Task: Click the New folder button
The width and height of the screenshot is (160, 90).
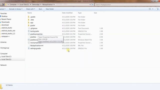Action: point(50,9)
